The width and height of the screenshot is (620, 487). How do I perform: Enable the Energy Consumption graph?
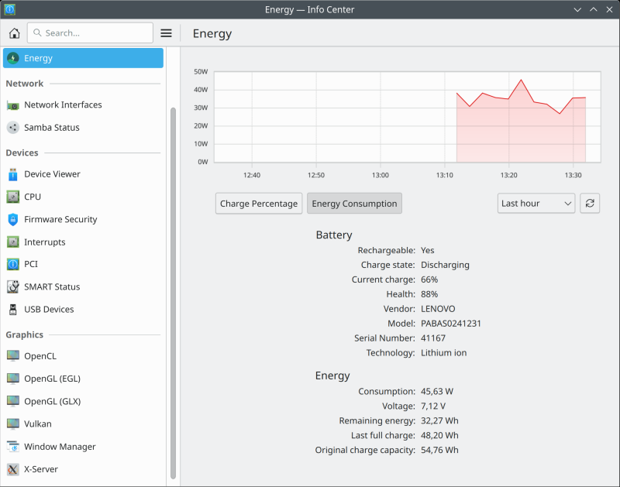click(354, 203)
